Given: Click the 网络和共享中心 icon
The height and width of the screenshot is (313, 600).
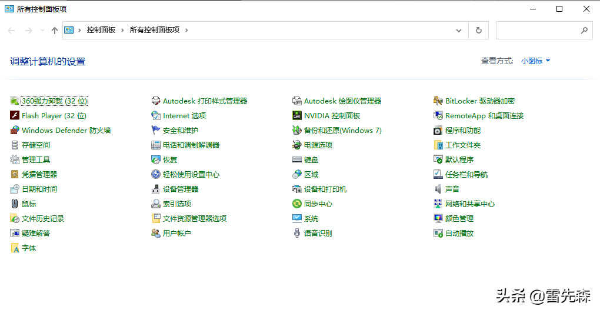Looking at the screenshot, I should coord(438,204).
